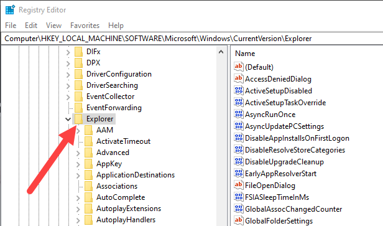
Task: Select the DisableUpgradeCleanup value name
Action: pos(284,162)
